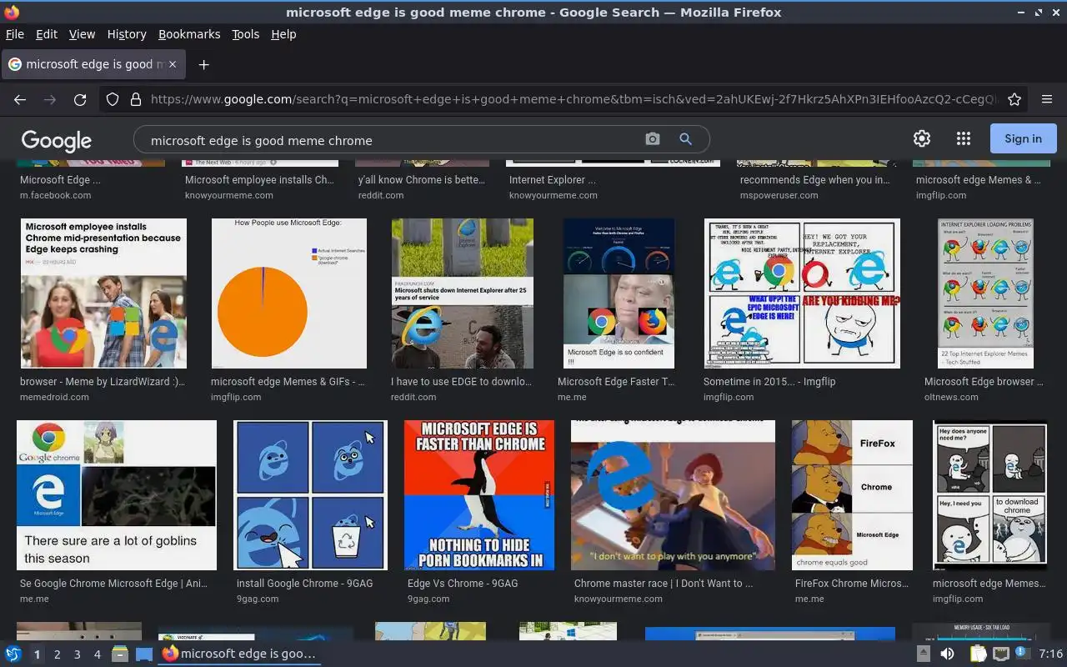Click the browser Back arrow

pyautogui.click(x=20, y=99)
